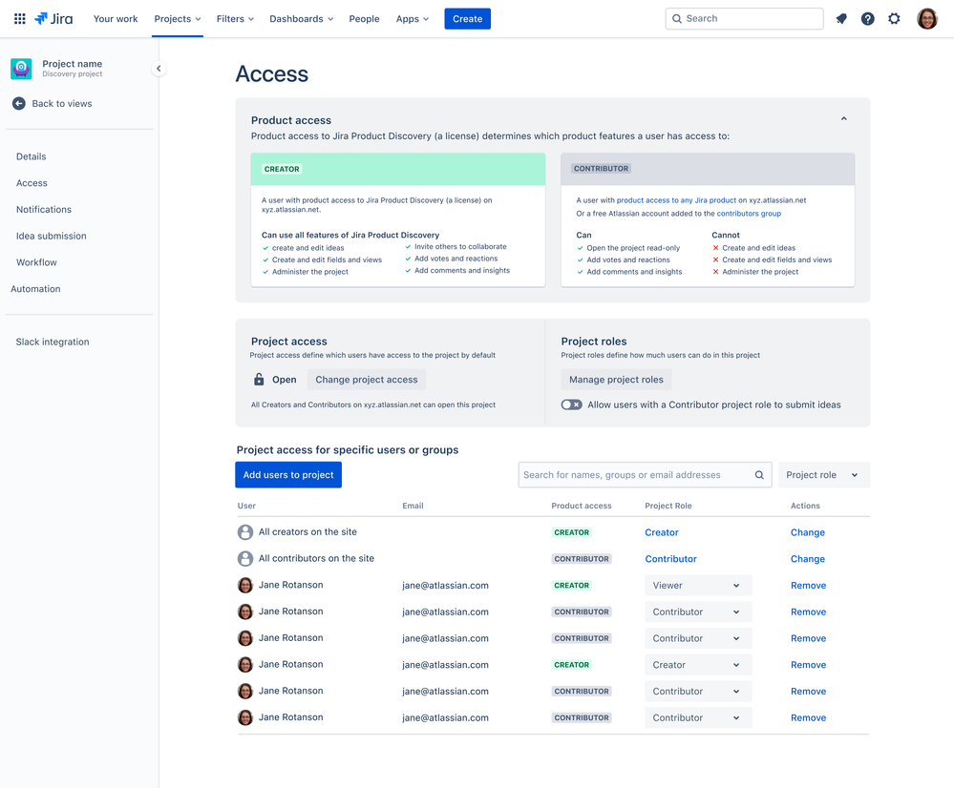The image size is (954, 788).
Task: Click the CONTRIBUTOR badge in the gray card
Action: tap(601, 169)
